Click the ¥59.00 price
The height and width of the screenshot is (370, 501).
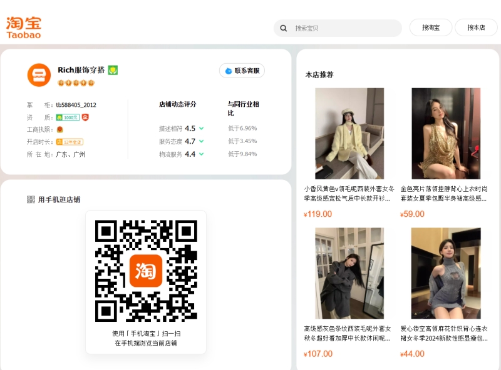tap(412, 214)
